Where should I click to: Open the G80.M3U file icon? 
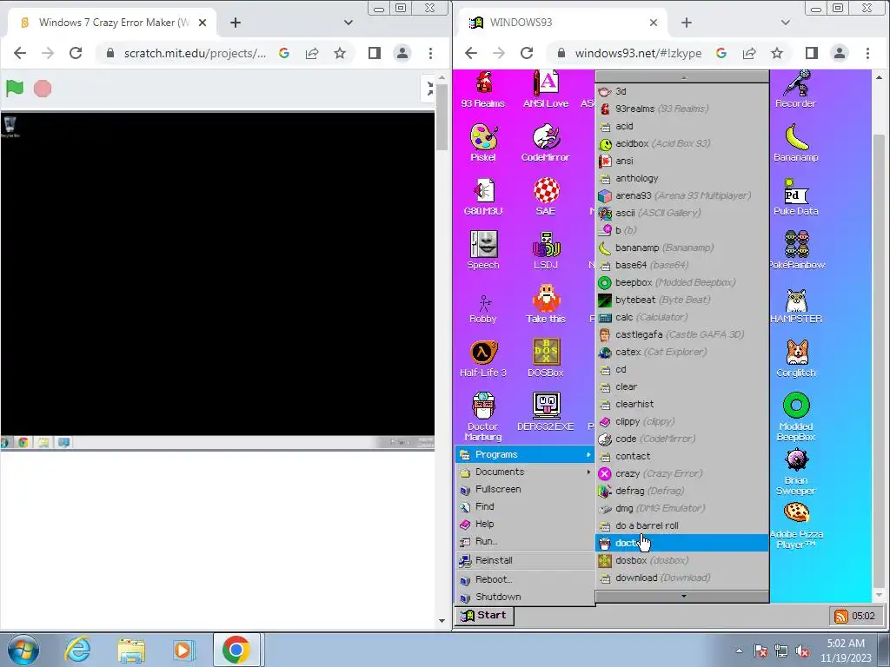tap(483, 197)
